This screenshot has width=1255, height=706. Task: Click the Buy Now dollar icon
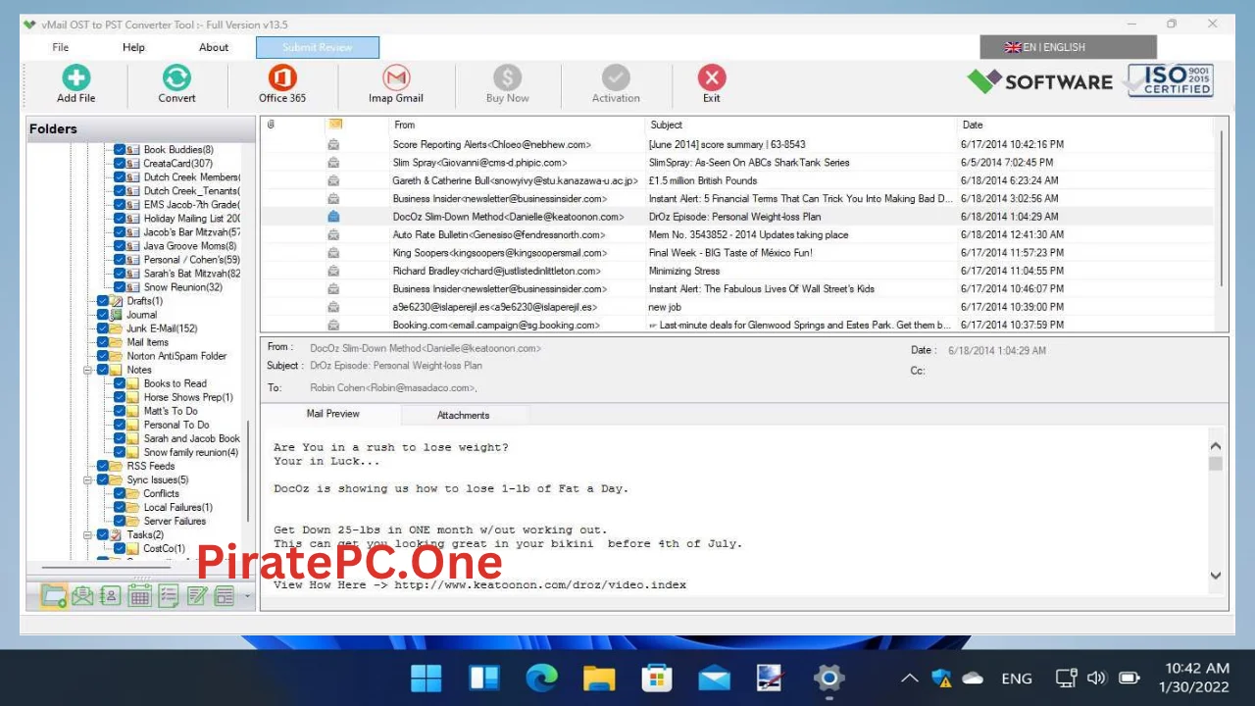coord(507,78)
